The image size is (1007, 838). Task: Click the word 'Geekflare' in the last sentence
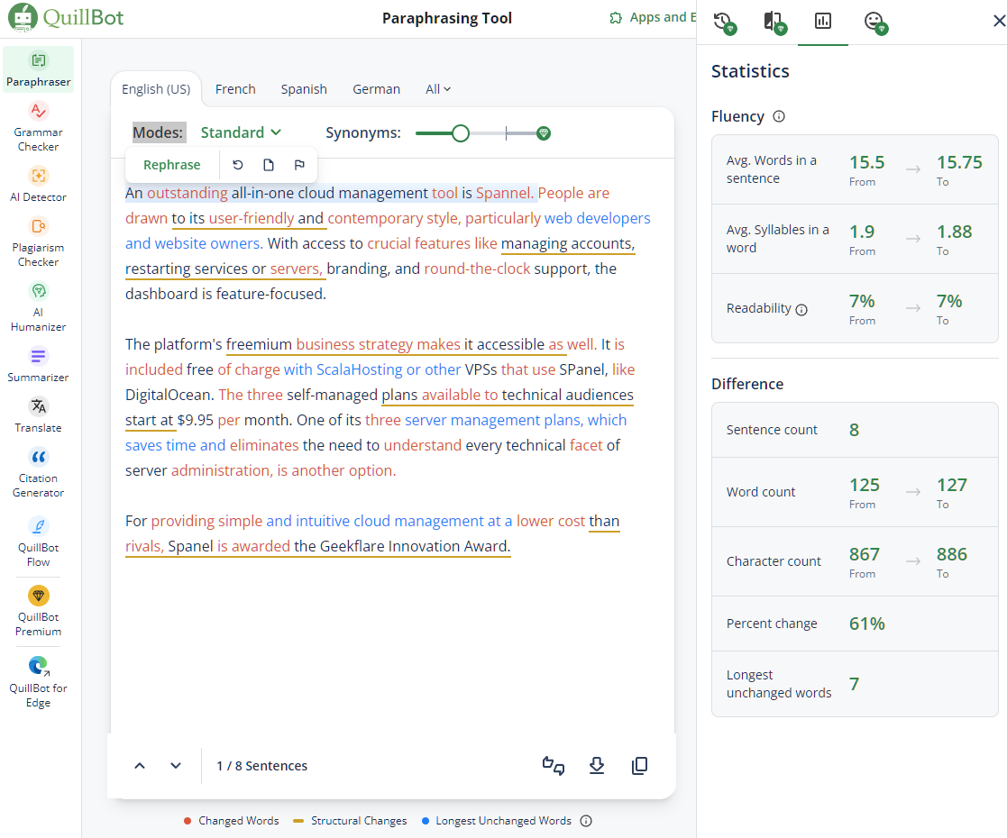(x=352, y=546)
